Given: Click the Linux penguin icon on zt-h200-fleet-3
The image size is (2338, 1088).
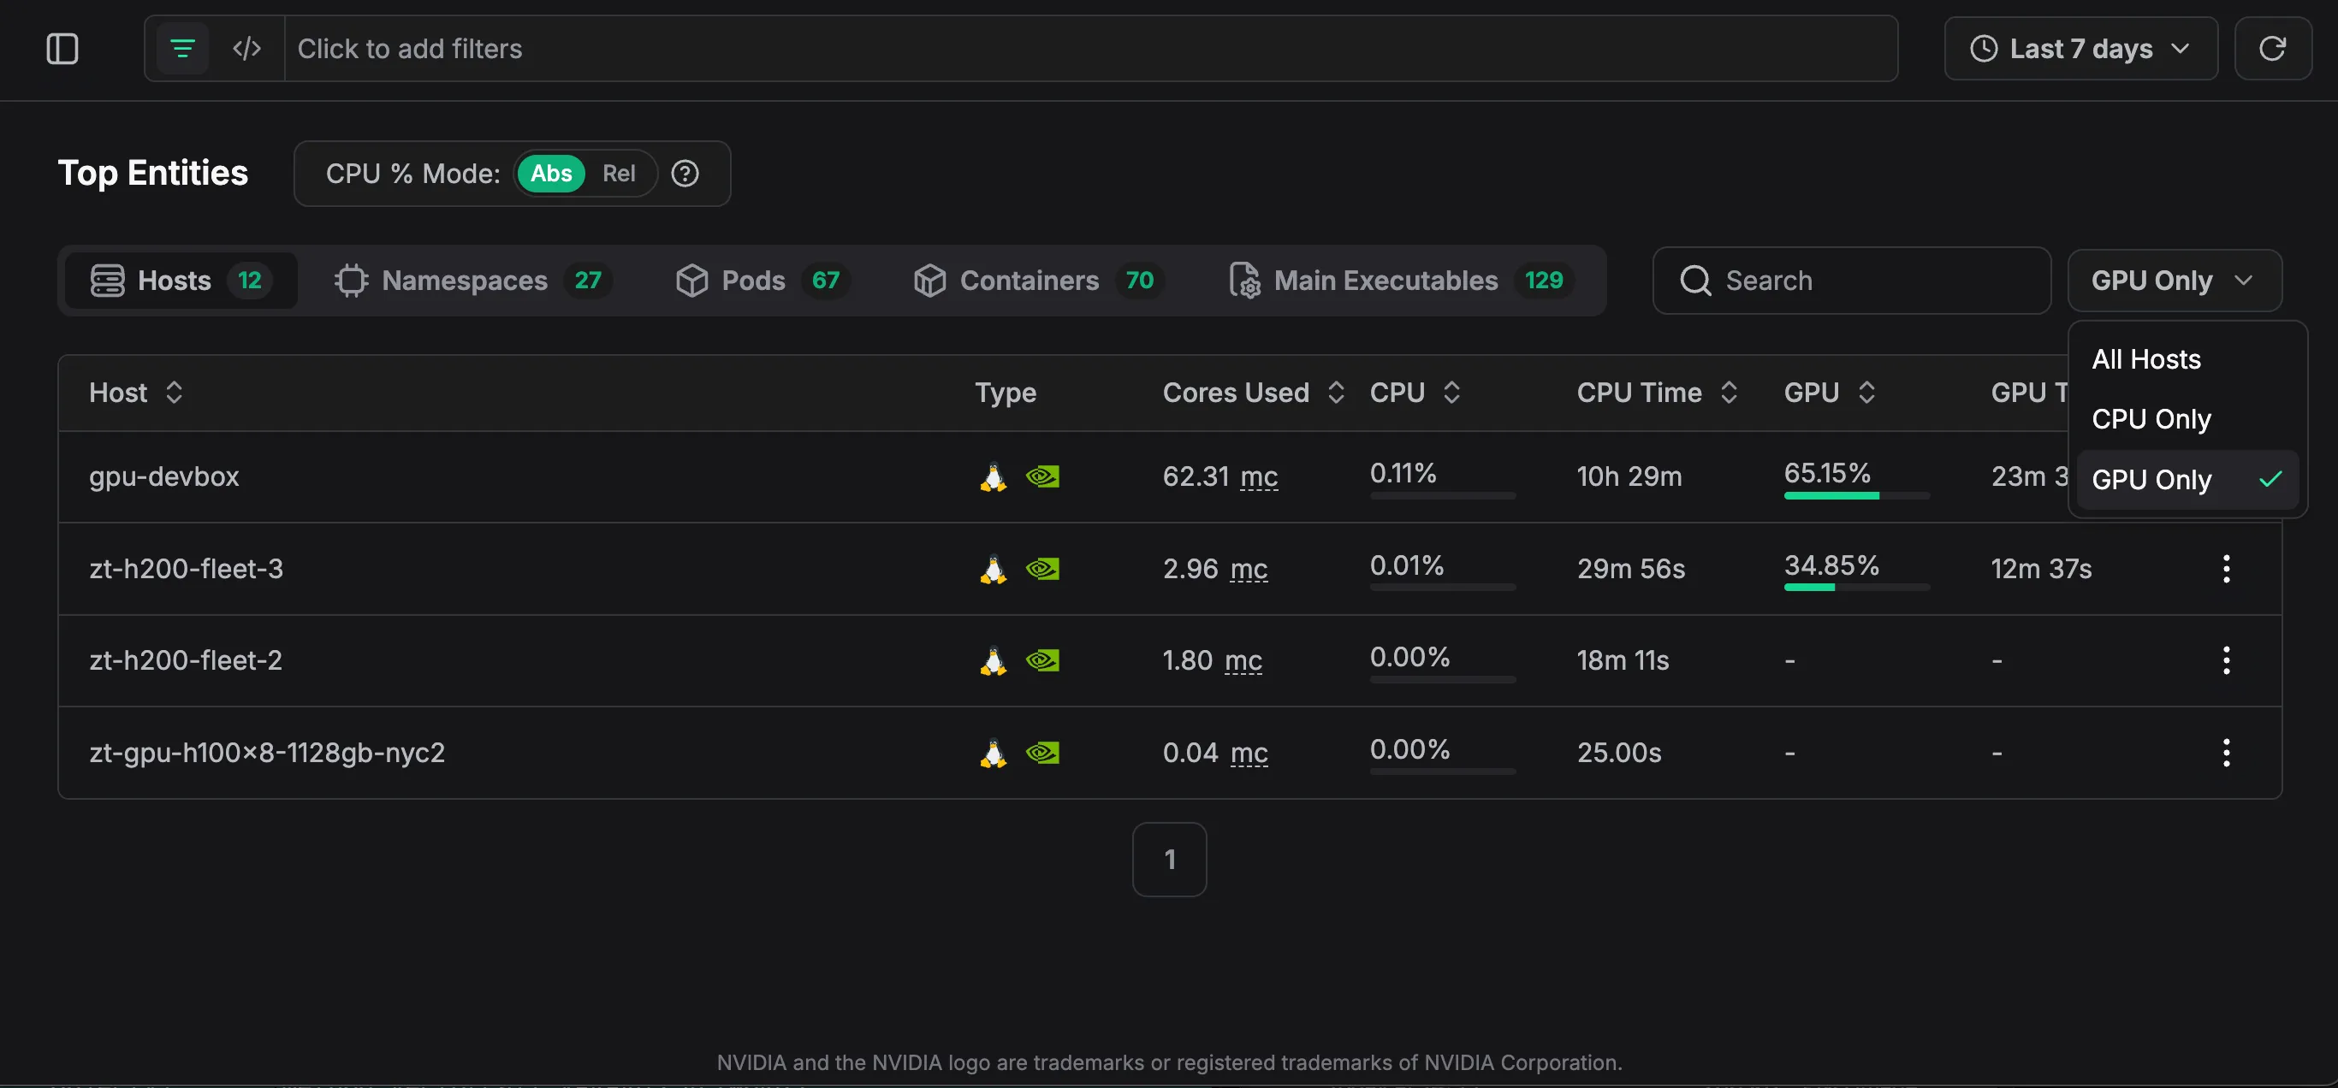Looking at the screenshot, I should (x=993, y=569).
